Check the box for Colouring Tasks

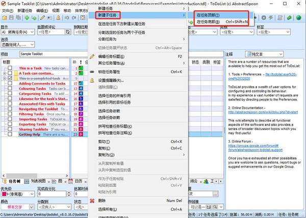[x=10, y=88]
